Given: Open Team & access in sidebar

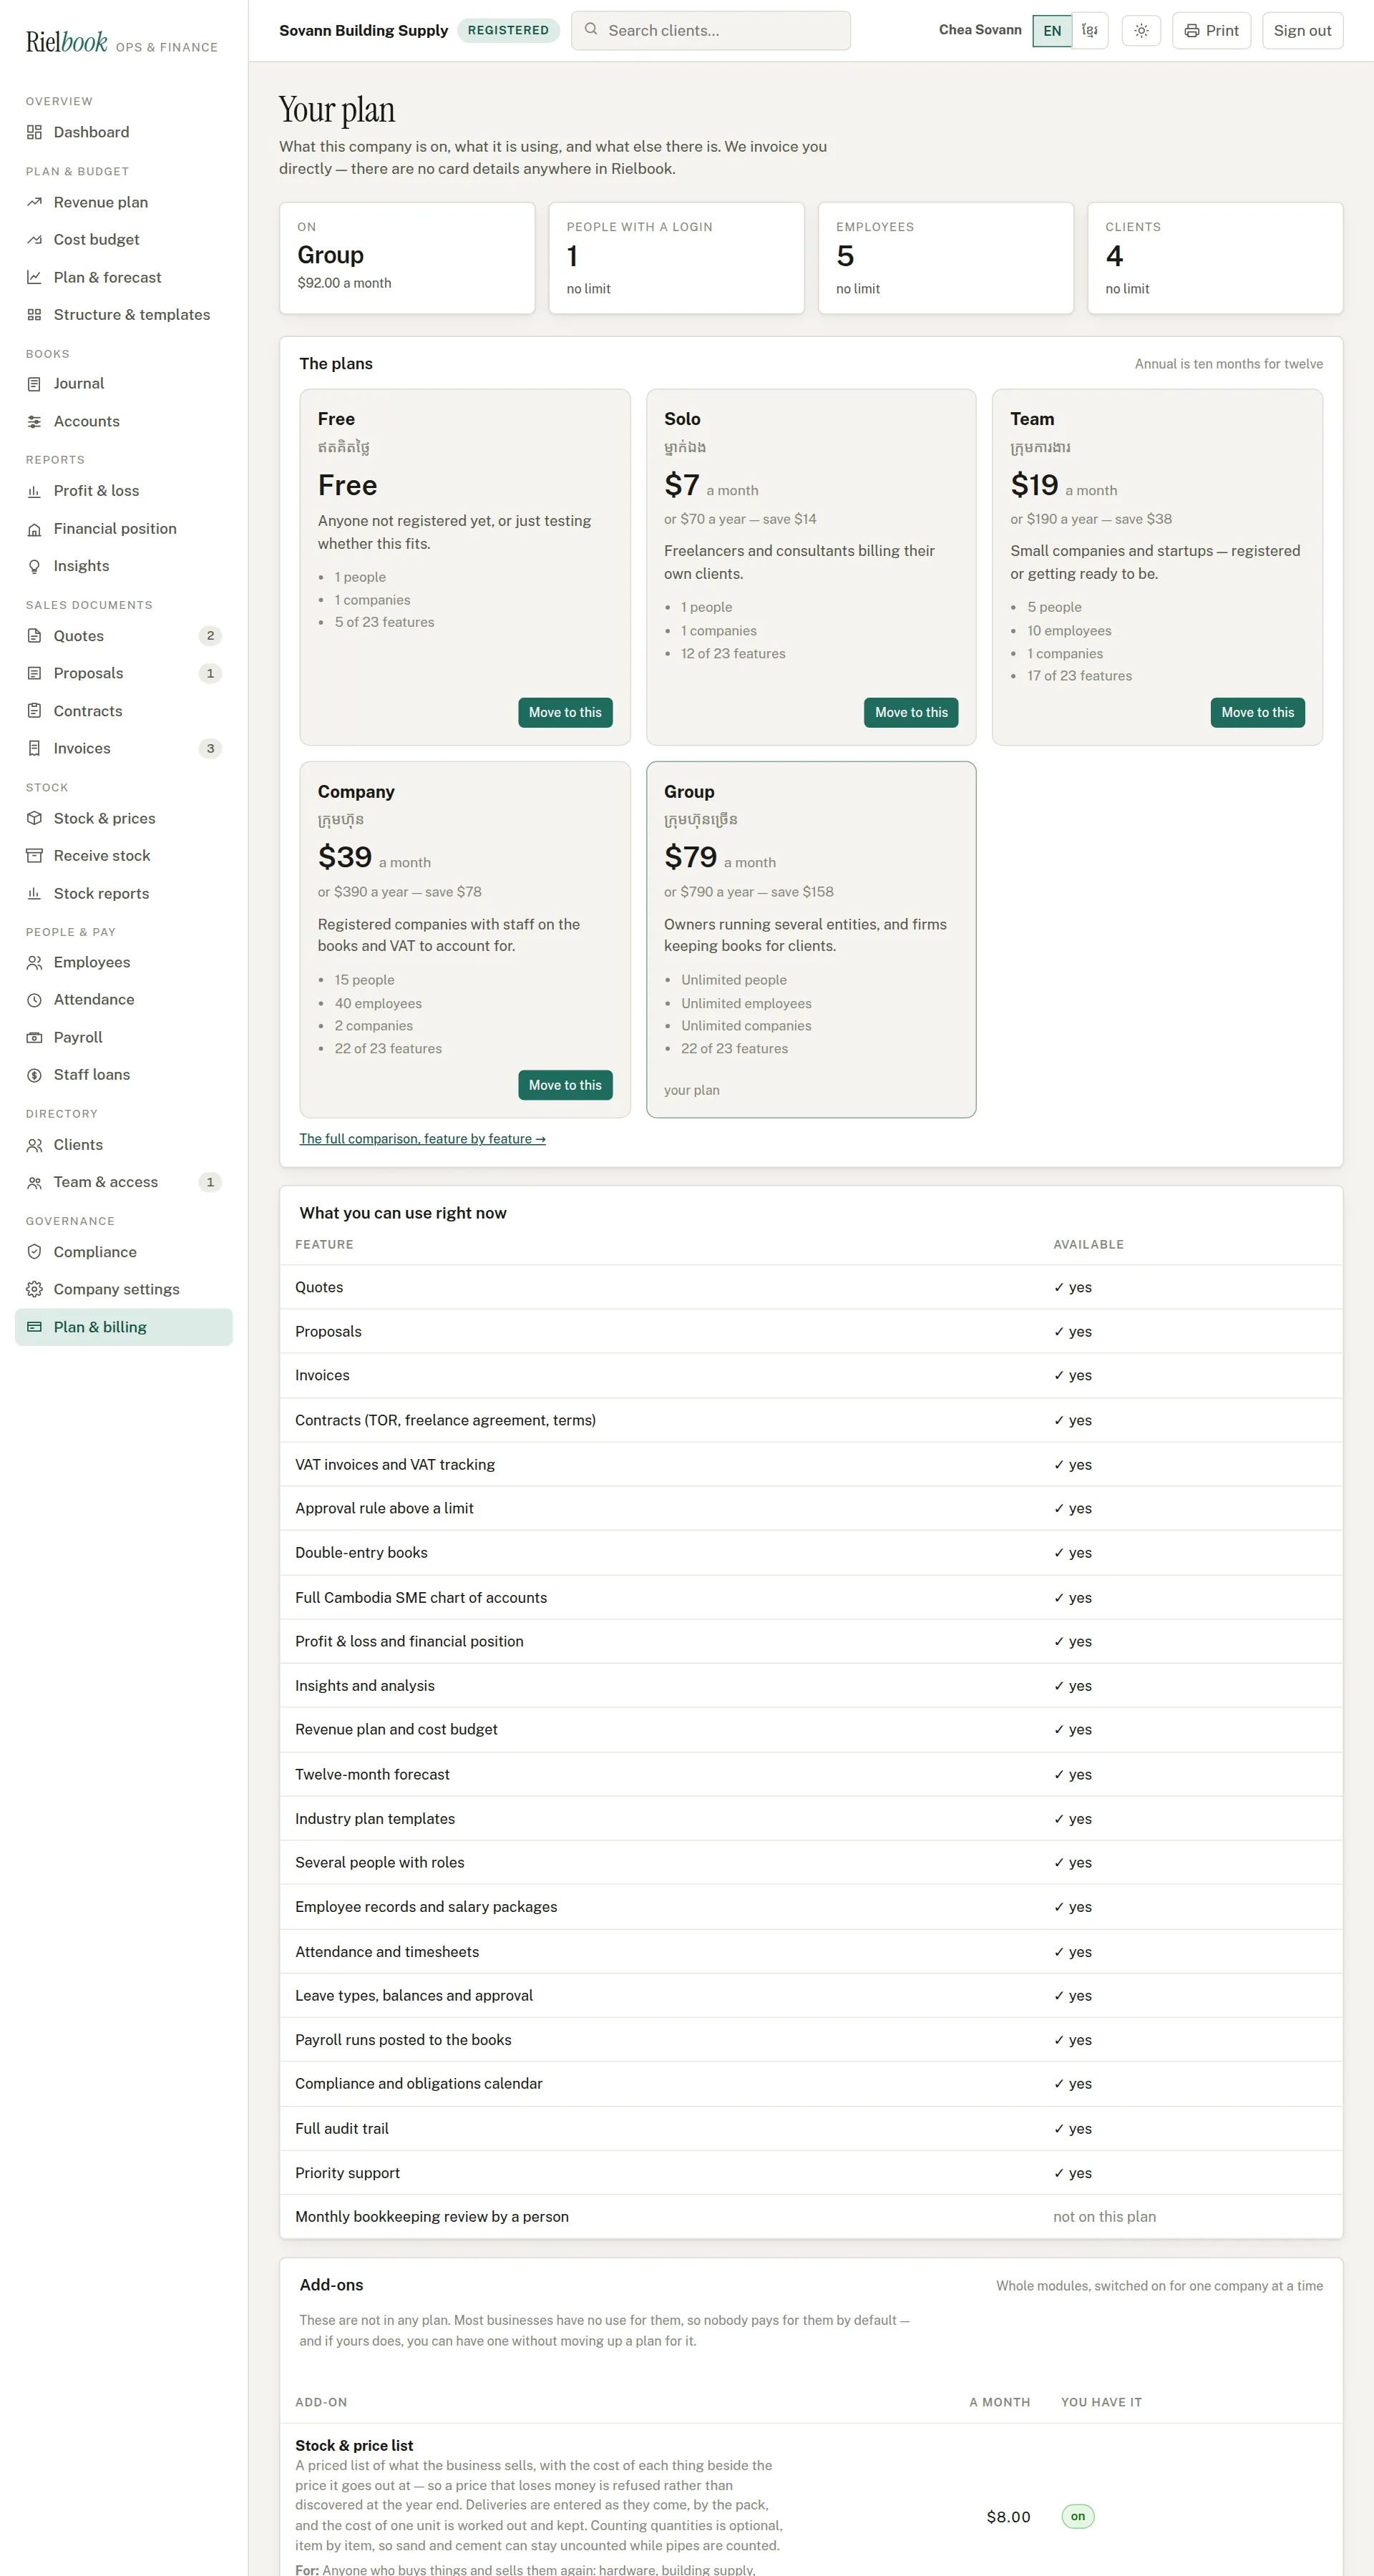Looking at the screenshot, I should [x=124, y=1182].
